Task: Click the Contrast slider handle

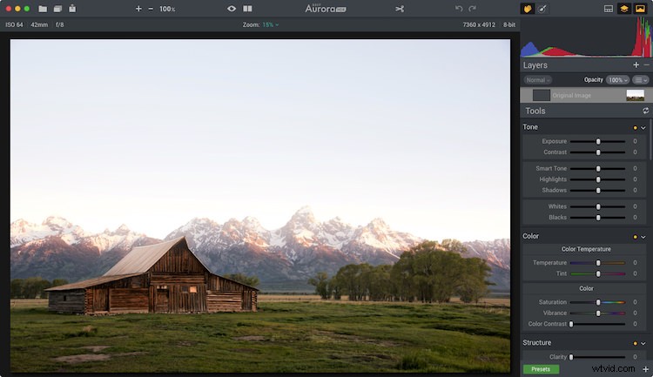Action: [x=598, y=152]
